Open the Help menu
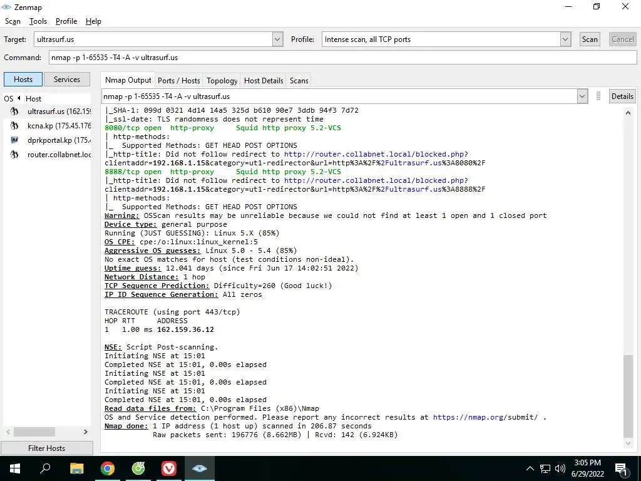The height and width of the screenshot is (481, 641). (93, 21)
